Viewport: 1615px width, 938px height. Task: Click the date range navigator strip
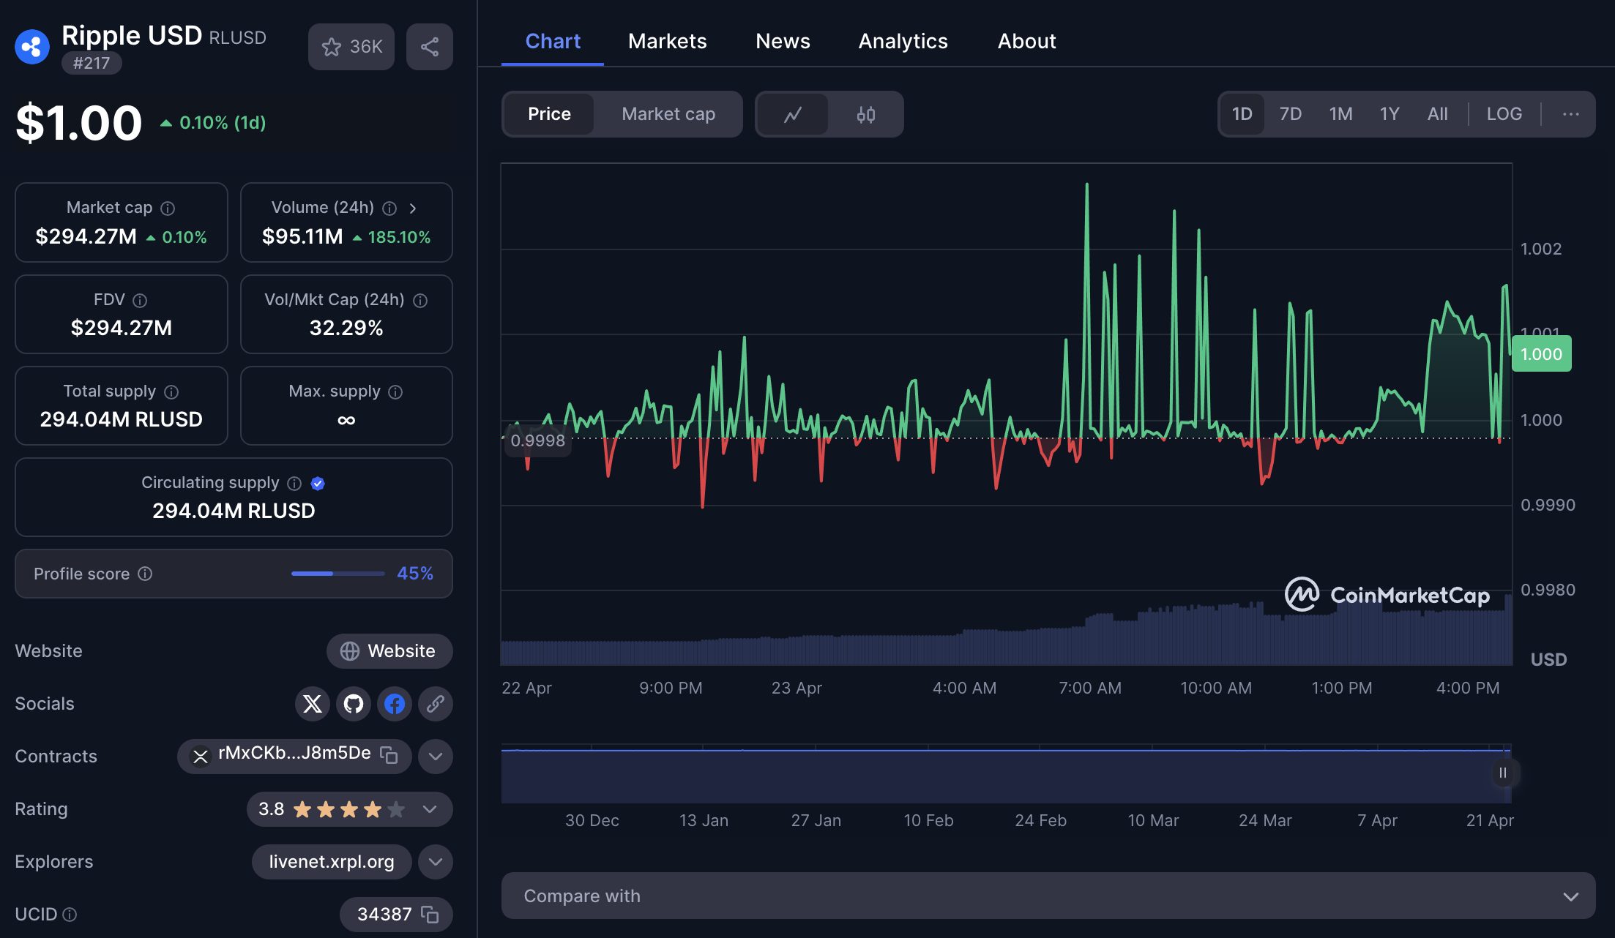tap(1007, 776)
